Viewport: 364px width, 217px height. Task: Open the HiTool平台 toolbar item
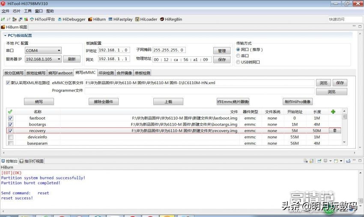point(42,19)
